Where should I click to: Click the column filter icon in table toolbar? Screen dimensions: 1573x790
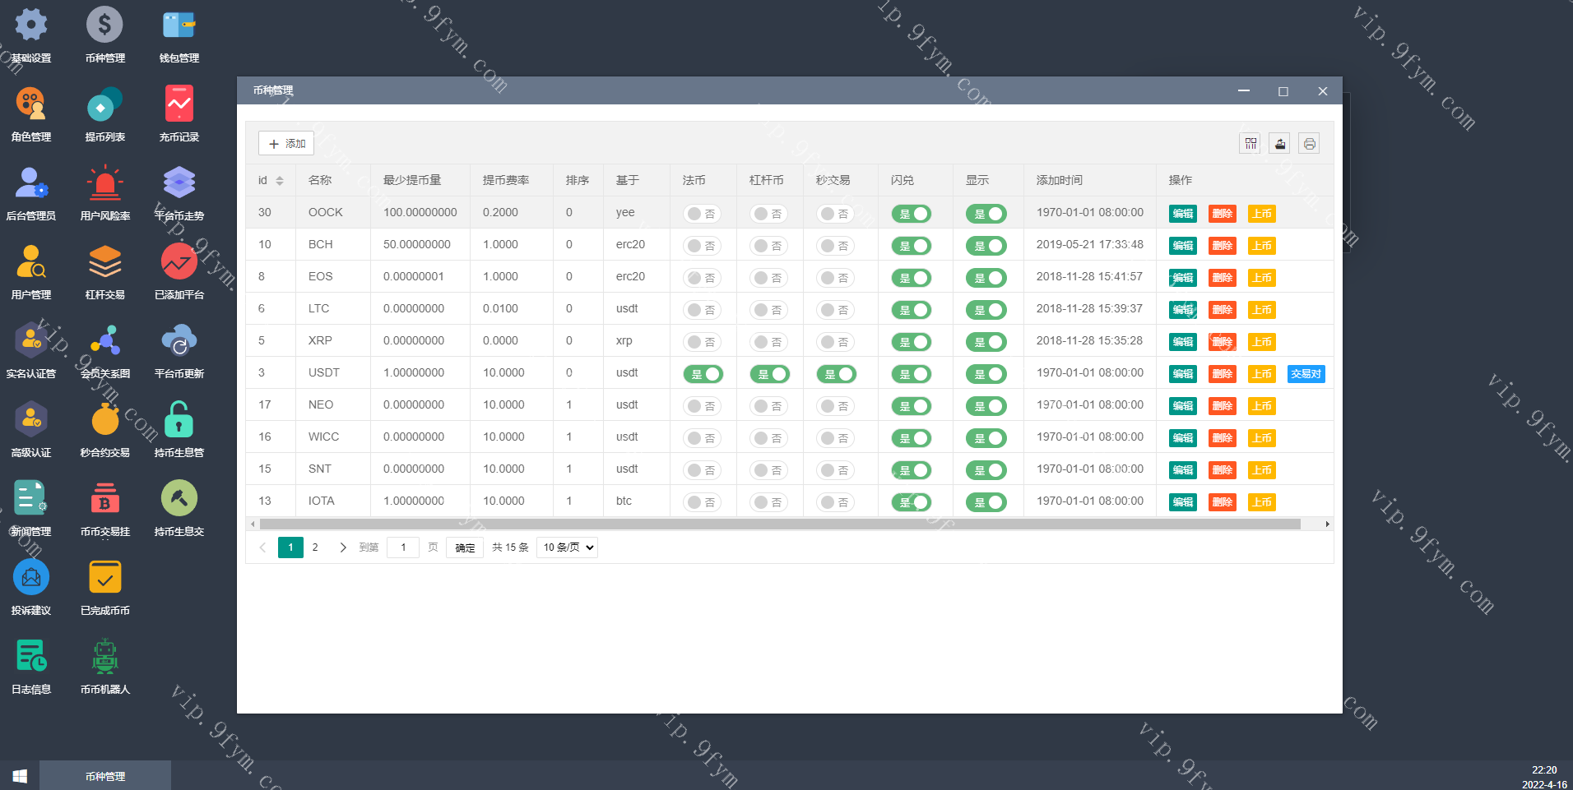click(1251, 144)
